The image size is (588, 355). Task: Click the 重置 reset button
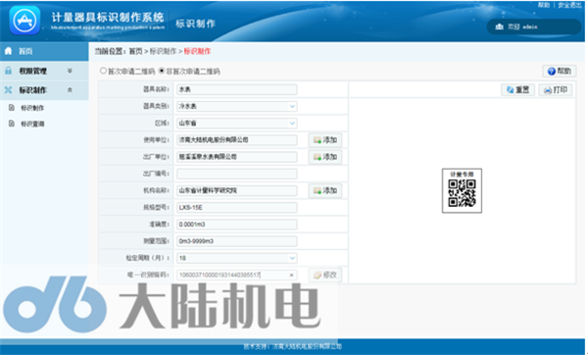(x=517, y=89)
